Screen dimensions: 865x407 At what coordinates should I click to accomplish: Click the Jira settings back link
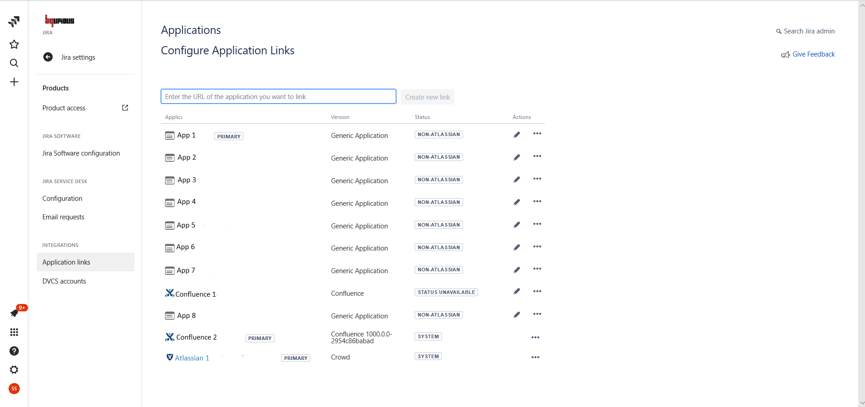point(78,57)
